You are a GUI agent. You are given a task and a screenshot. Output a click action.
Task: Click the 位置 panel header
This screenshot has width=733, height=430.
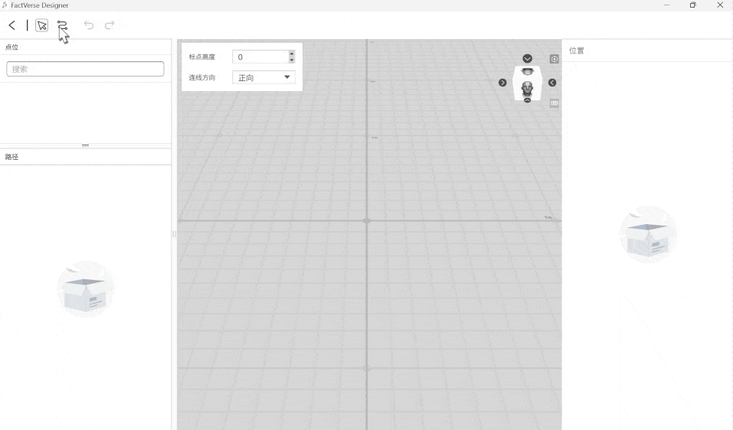coord(577,50)
